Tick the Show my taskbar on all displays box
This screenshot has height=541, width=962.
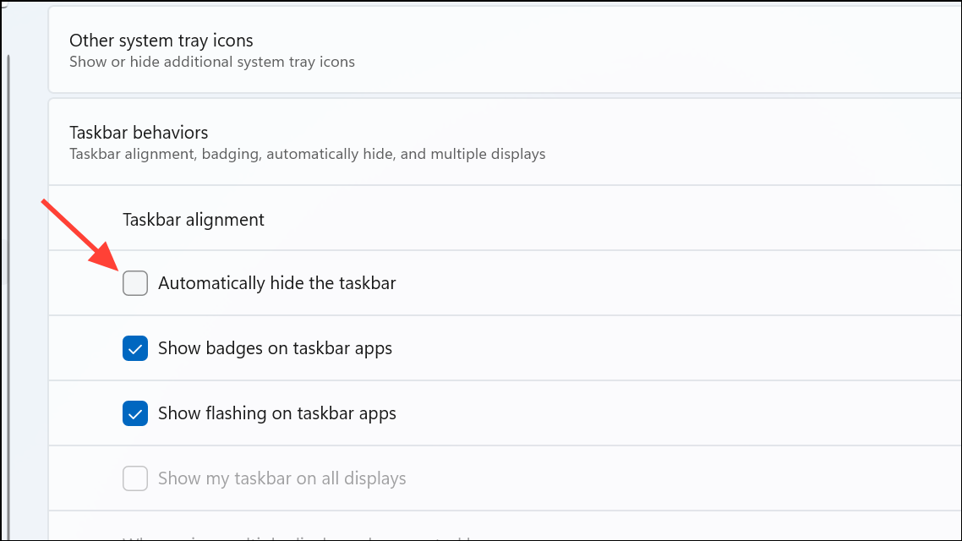pos(135,478)
